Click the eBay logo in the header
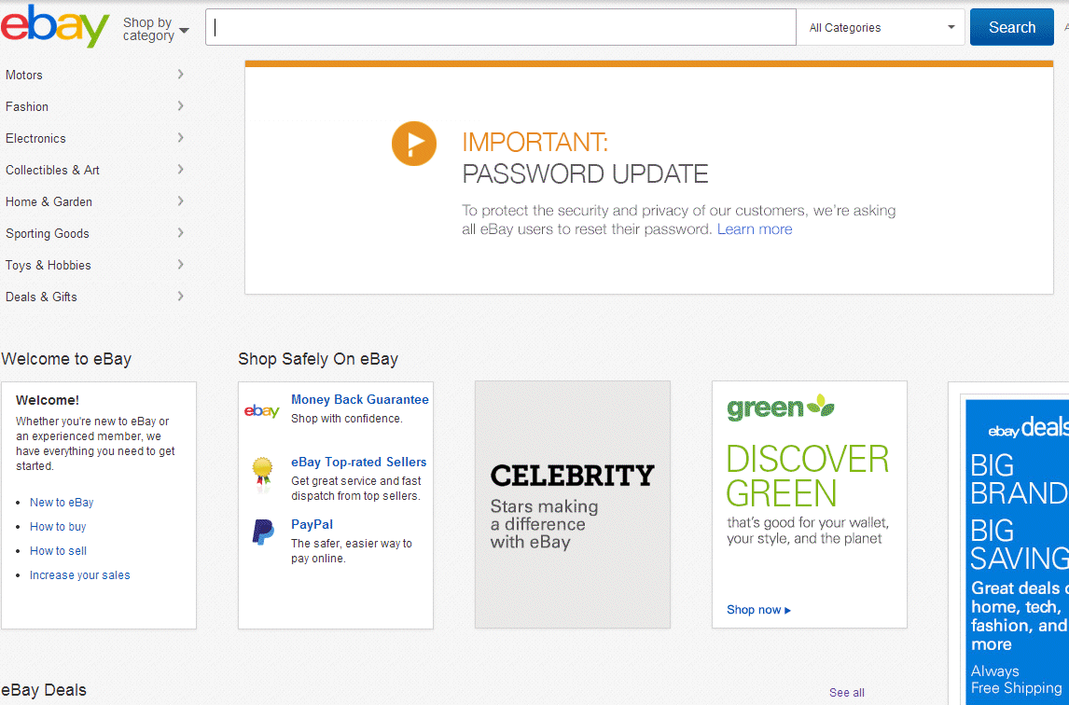Screen dimensions: 1069x705 point(55,26)
